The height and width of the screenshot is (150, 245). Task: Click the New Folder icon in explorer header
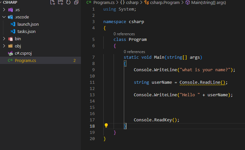coord(60,2)
